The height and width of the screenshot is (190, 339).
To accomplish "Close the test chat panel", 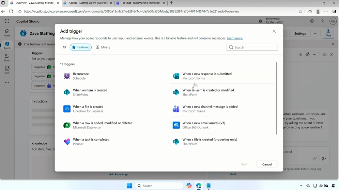I will click(x=332, y=54).
